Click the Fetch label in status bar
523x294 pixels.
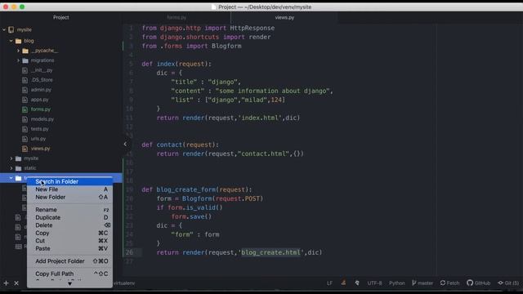[x=453, y=283]
